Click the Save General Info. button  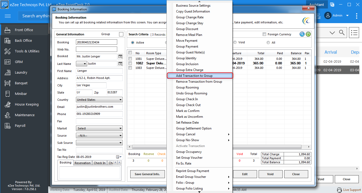pos(147,174)
